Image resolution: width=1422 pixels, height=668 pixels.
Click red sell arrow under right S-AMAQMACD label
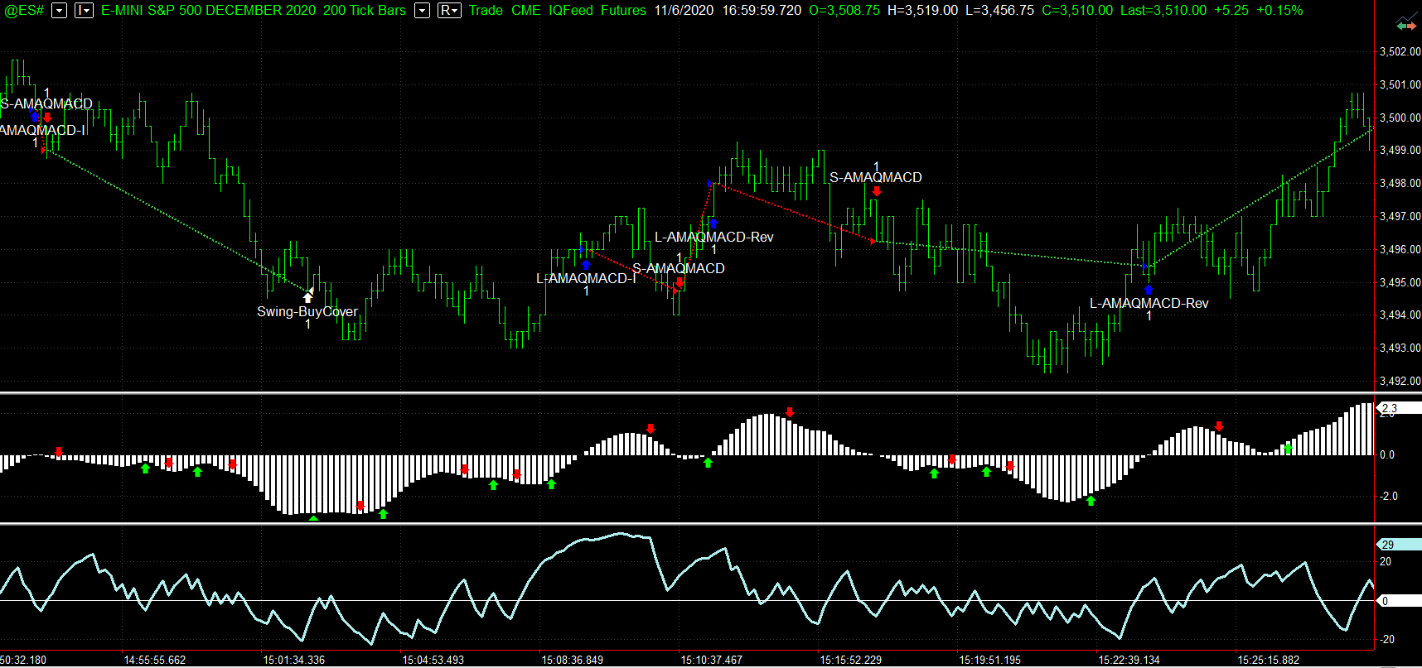pos(877,191)
